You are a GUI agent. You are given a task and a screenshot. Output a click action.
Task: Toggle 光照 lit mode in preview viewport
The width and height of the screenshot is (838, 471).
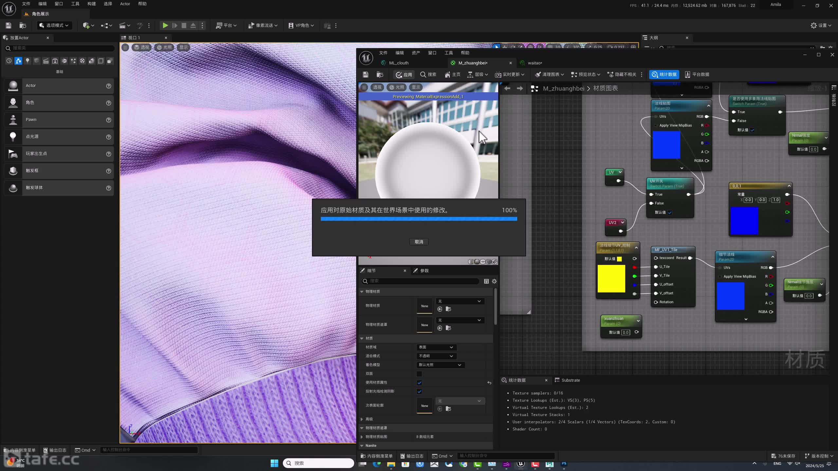[x=396, y=87]
